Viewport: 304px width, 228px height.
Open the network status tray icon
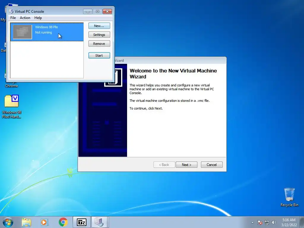pyautogui.click(x=267, y=222)
